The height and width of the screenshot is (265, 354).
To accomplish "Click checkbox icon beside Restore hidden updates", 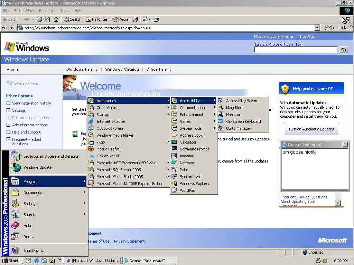I will point(8,117).
